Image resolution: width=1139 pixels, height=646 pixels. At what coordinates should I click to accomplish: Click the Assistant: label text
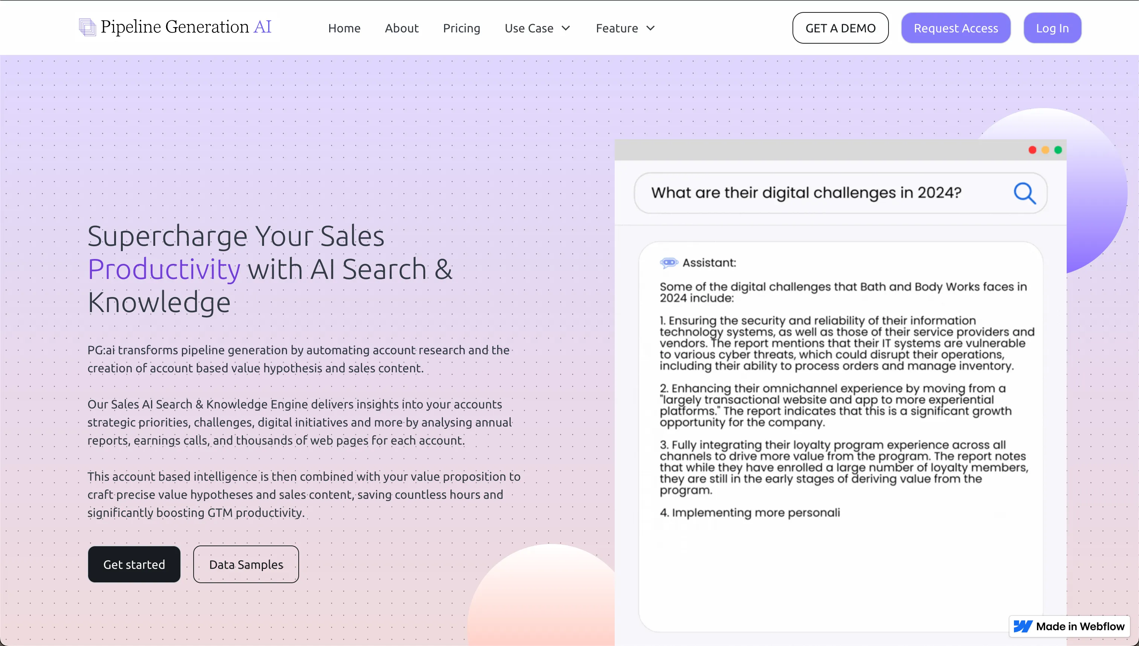click(709, 263)
